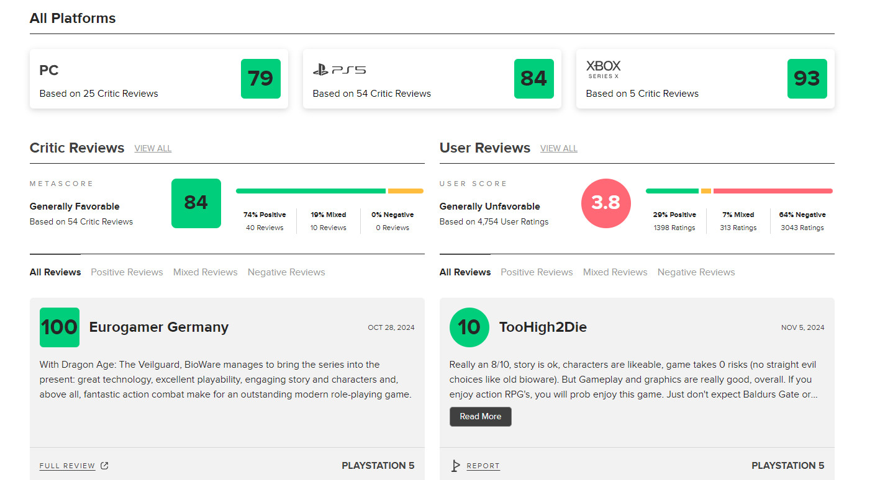Image resolution: width=880 pixels, height=480 pixels.
Task: Click the user score distribution bar
Action: pos(740,191)
